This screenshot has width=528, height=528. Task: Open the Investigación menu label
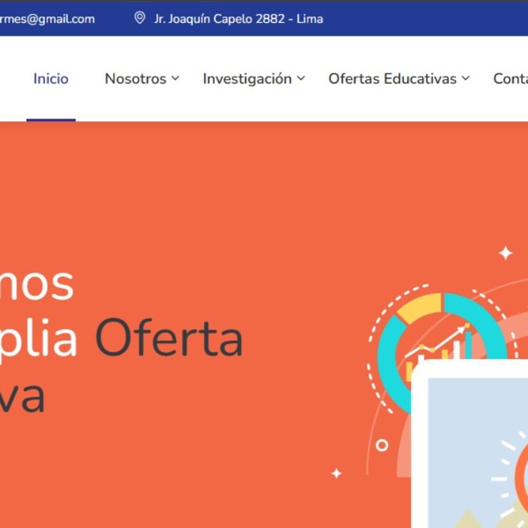pyautogui.click(x=247, y=79)
